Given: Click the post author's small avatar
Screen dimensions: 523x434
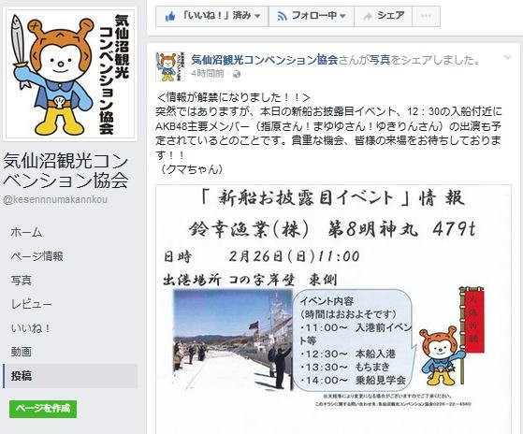Looking at the screenshot, I should tap(170, 66).
